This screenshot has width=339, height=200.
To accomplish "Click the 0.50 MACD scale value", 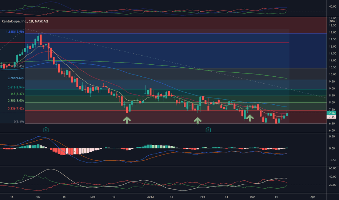I will pos(332,137).
